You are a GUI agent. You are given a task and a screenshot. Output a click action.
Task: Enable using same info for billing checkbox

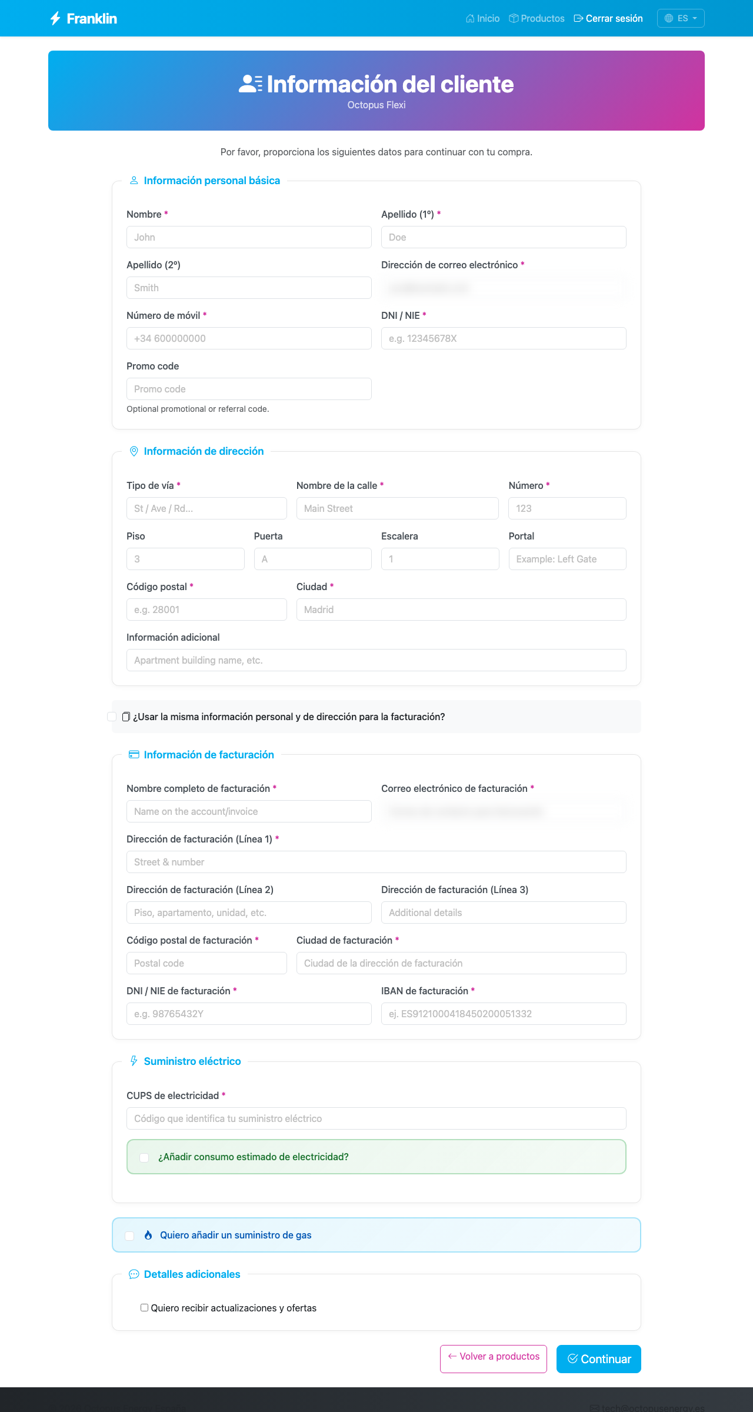click(x=112, y=717)
